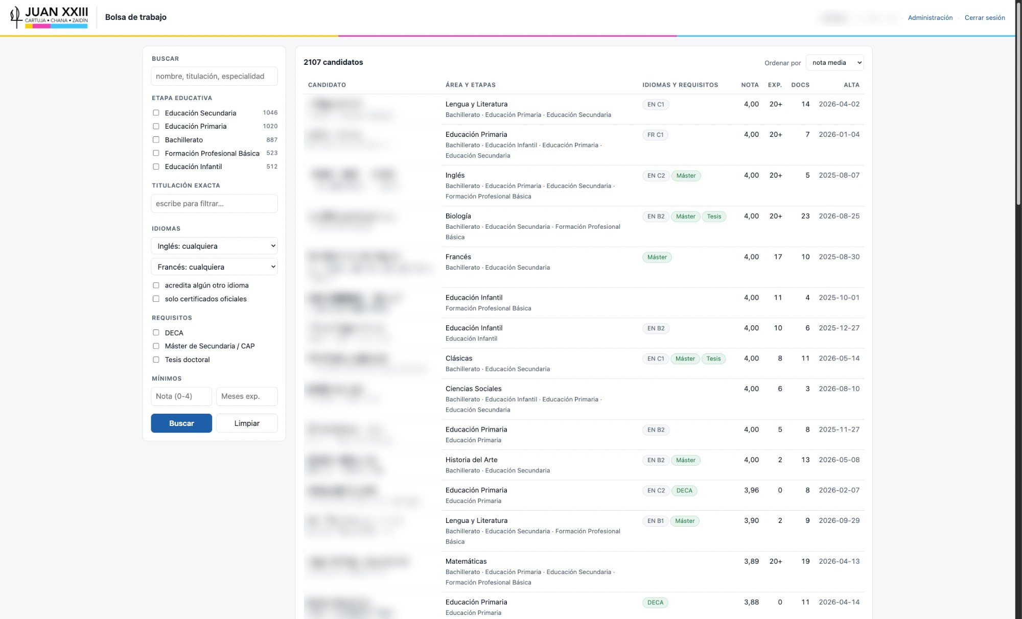Click the ALTA column header
This screenshot has height=619, width=1022.
click(x=851, y=85)
